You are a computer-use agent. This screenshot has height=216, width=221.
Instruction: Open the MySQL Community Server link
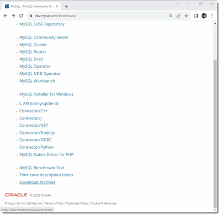[x=44, y=37]
